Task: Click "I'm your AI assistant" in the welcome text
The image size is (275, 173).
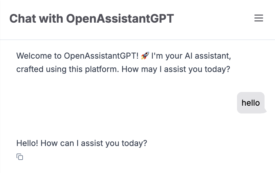Action: click(191, 56)
